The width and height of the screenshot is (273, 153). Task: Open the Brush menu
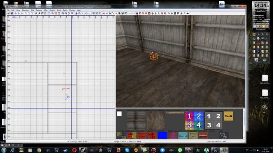pos(59,10)
